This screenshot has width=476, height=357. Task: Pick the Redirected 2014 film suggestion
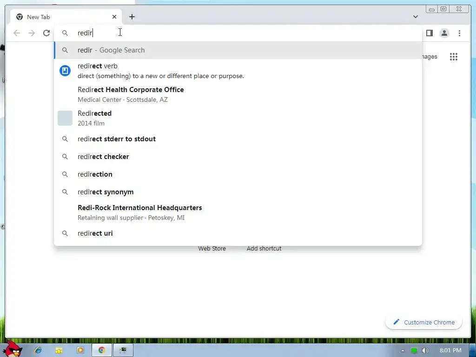(238, 118)
